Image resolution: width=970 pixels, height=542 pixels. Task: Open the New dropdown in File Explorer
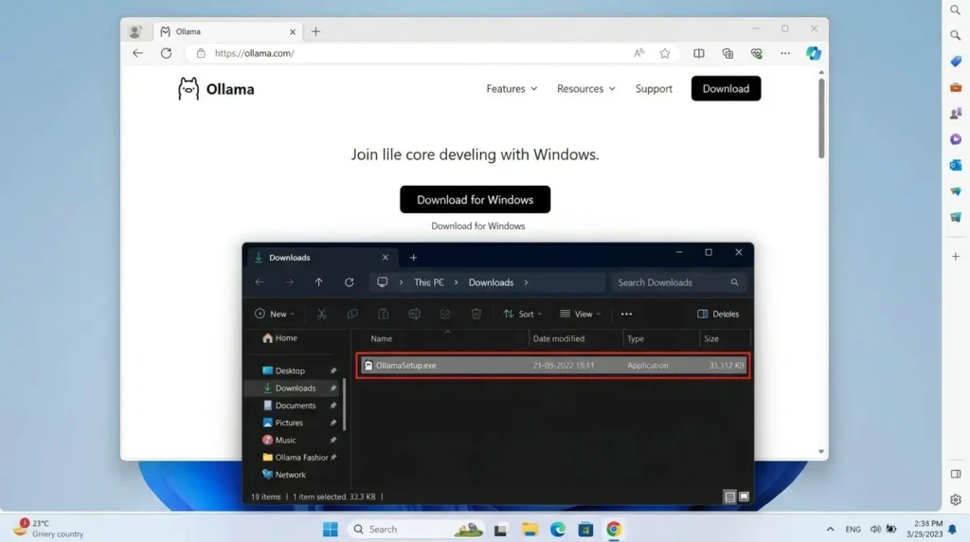[275, 314]
